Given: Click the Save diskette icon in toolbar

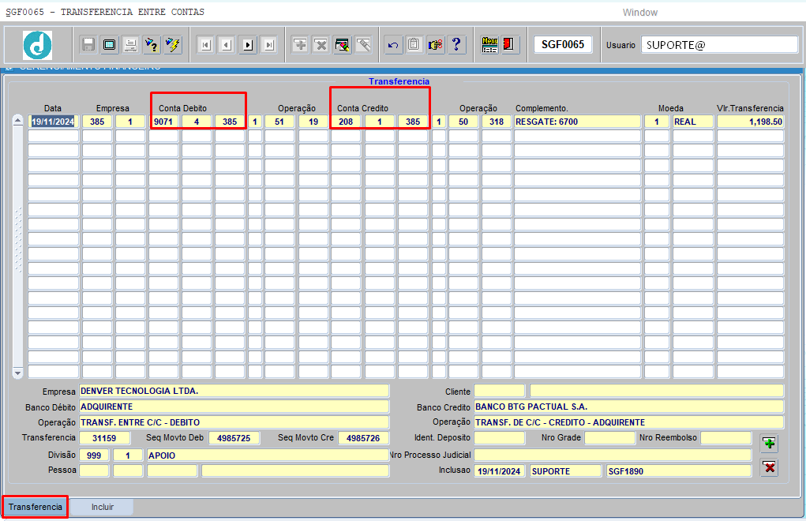Looking at the screenshot, I should (88, 45).
